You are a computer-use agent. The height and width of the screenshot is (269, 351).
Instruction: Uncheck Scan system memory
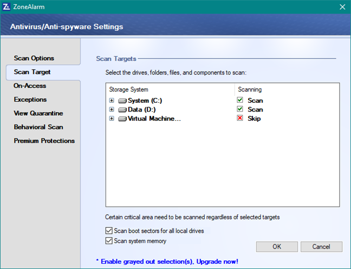[109, 241]
